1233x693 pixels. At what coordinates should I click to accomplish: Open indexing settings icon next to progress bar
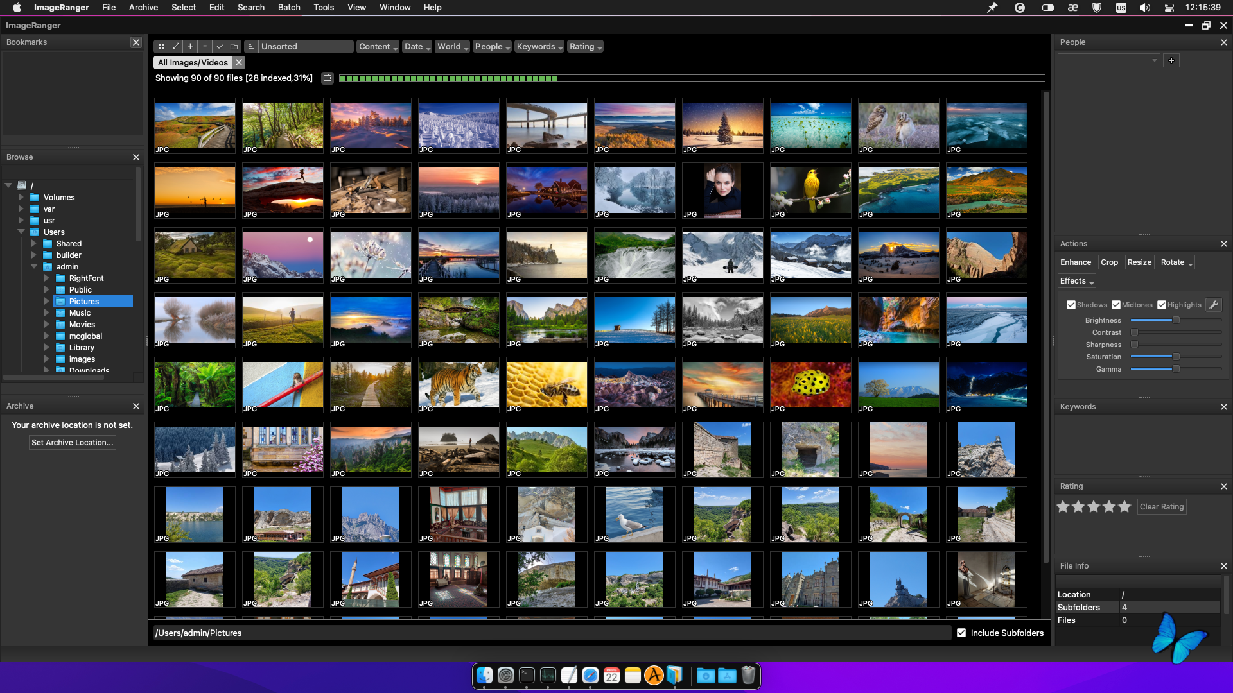328,78
